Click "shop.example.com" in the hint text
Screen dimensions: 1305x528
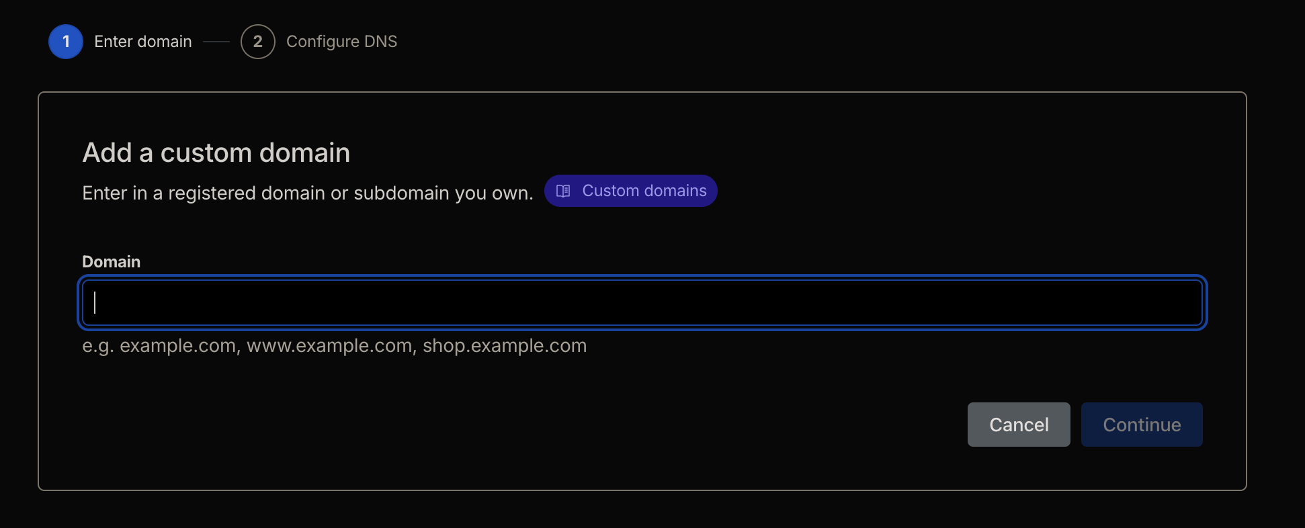pyautogui.click(x=504, y=346)
